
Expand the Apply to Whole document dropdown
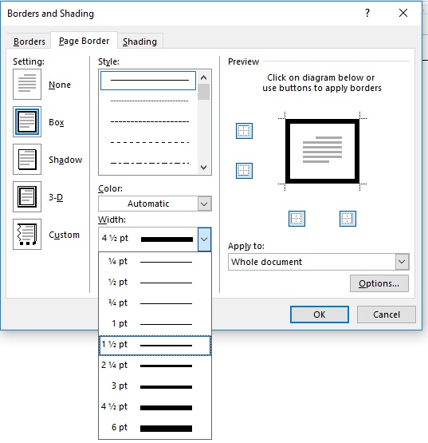tap(319, 262)
